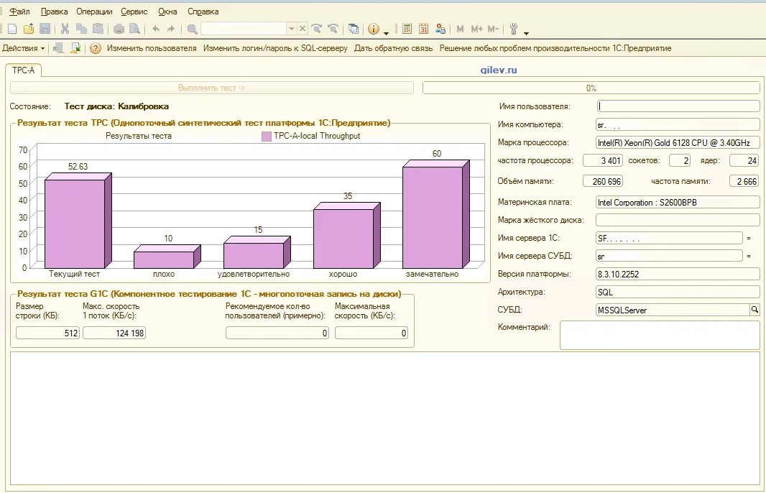Click the Open file folder icon
The image size is (766, 493).
click(x=29, y=29)
